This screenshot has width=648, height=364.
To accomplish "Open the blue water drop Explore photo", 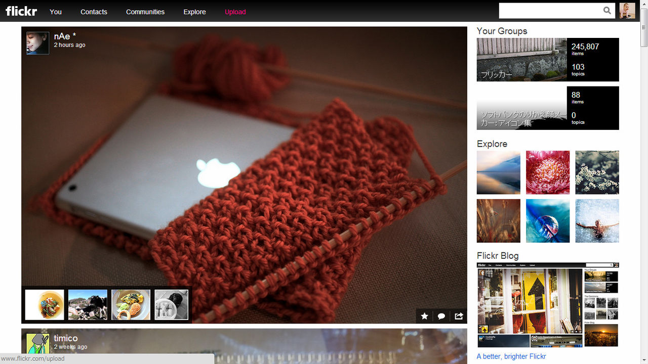I will pyautogui.click(x=548, y=221).
